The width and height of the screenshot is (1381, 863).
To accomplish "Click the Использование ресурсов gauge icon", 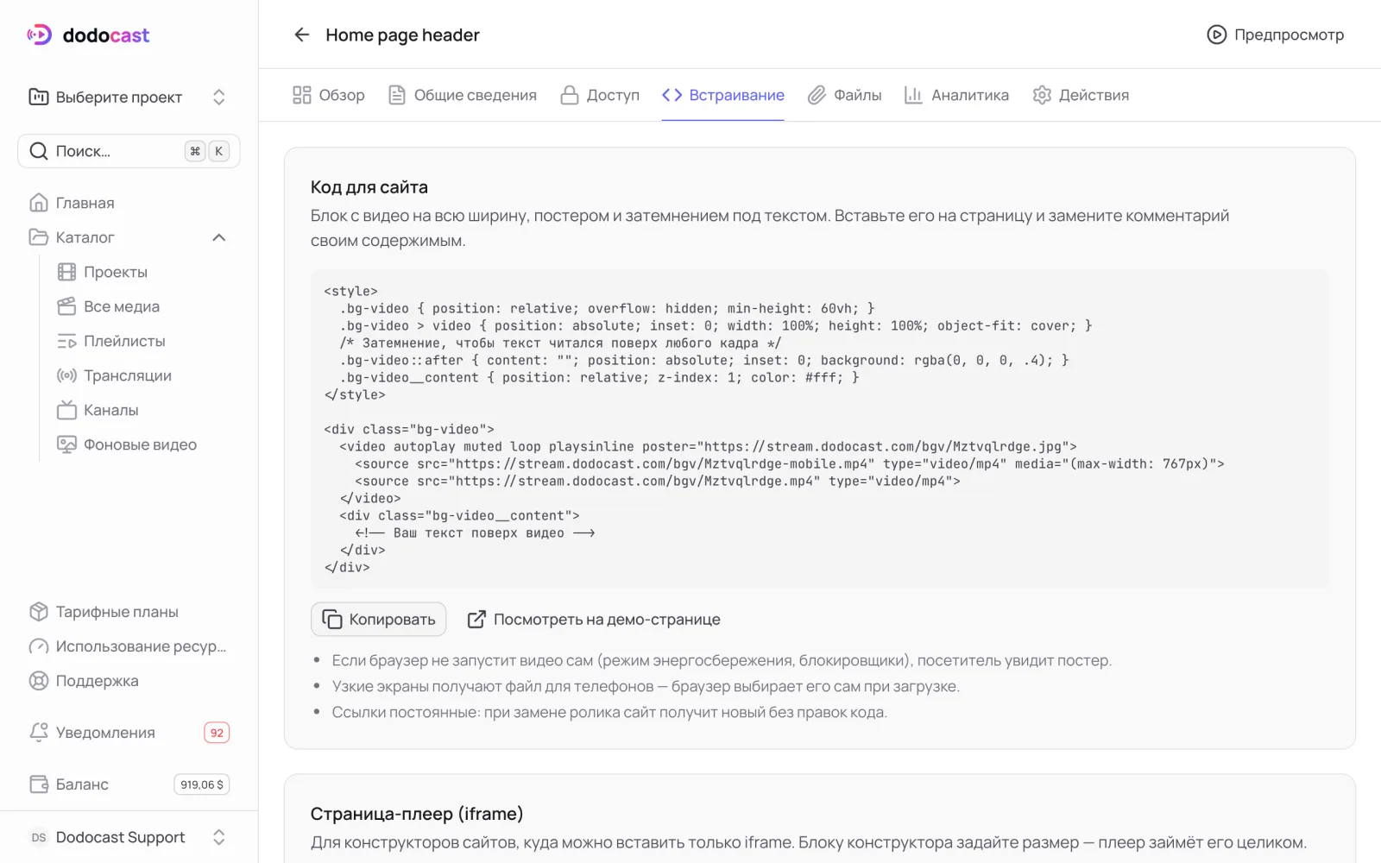I will [x=39, y=646].
